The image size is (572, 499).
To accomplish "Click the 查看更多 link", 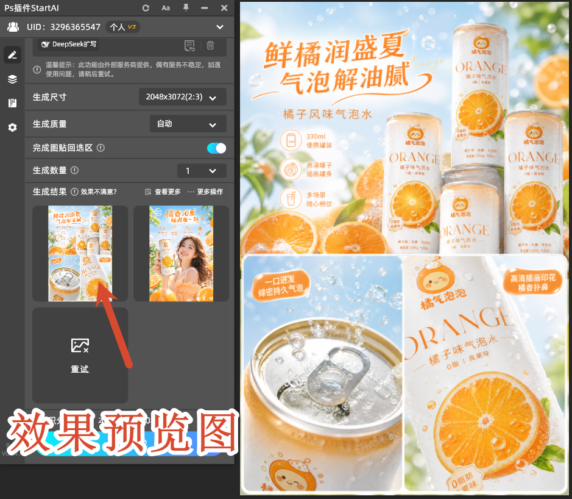I will click(x=163, y=192).
